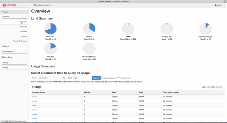The width and height of the screenshot is (227, 123).
Task: Expand the Orchestration sidebar section
Action: (x=14, y=52)
